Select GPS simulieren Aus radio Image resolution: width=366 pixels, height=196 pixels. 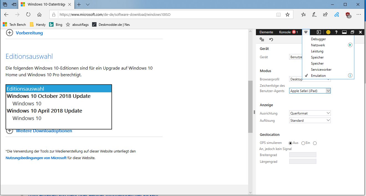pos(291,143)
